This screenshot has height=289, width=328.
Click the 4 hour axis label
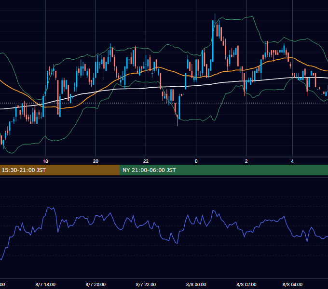point(292,161)
